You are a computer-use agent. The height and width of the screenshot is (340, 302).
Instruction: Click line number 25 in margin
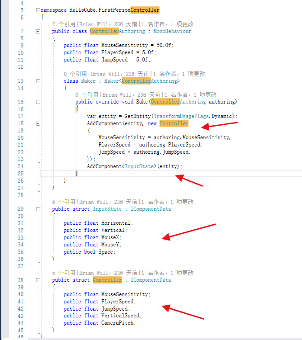(x=21, y=174)
